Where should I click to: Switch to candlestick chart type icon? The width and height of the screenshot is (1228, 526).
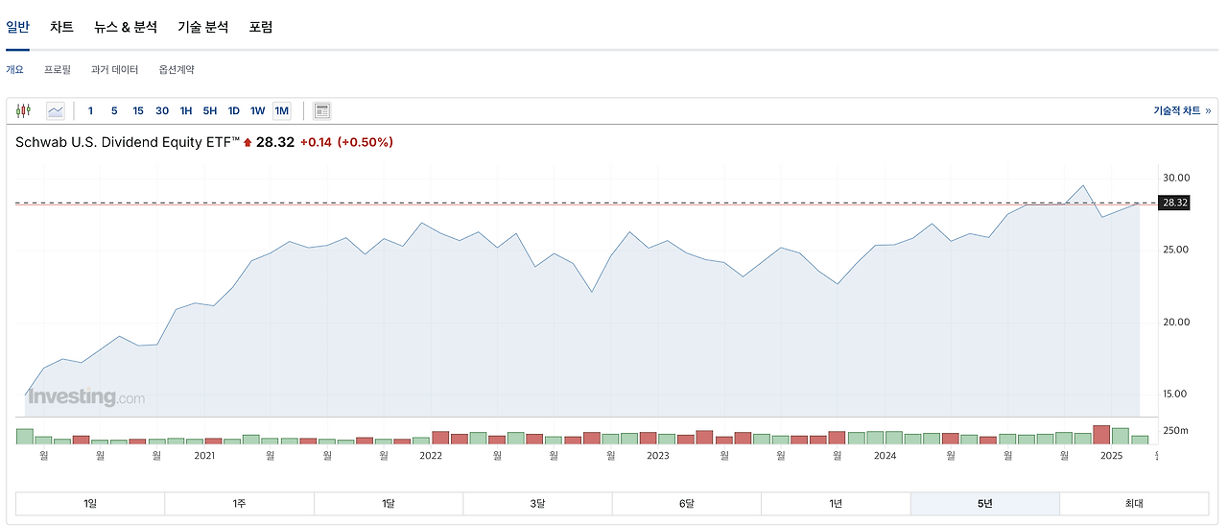click(x=24, y=111)
